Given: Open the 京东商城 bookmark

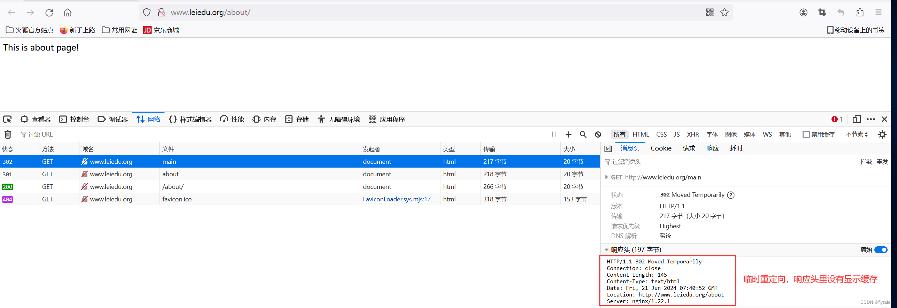Looking at the screenshot, I should [161, 30].
